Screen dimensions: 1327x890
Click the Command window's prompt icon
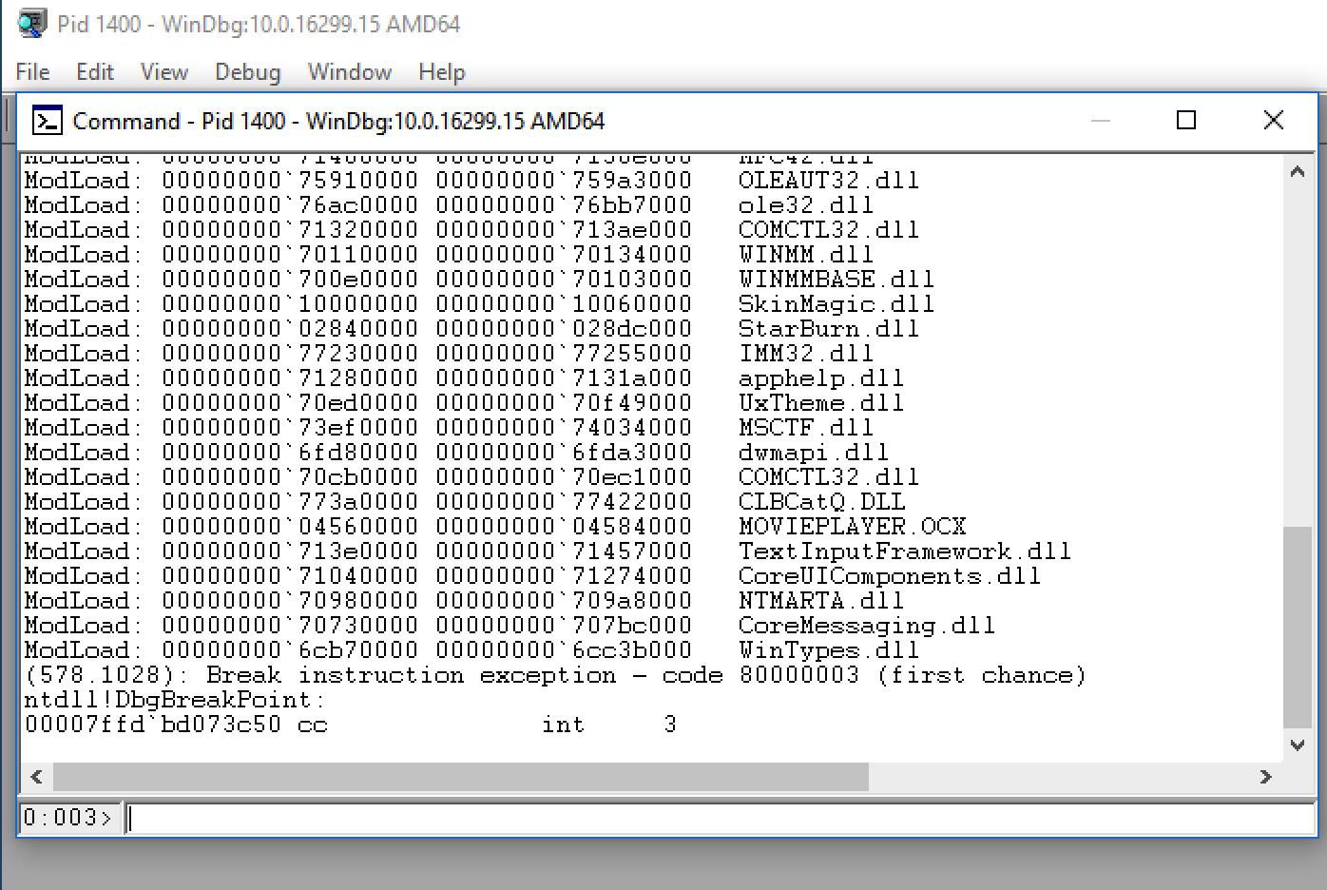click(x=48, y=121)
